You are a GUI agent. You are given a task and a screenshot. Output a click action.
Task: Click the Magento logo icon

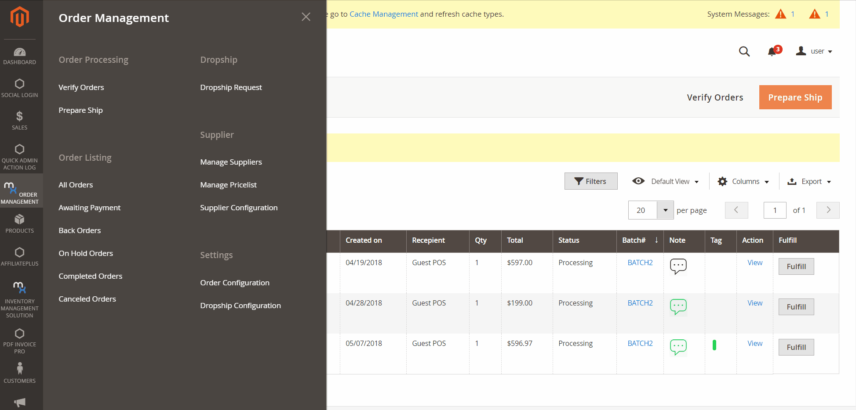[x=19, y=17]
